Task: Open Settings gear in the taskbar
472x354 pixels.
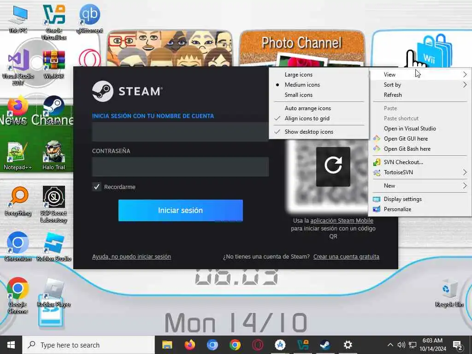Action: [348, 345]
